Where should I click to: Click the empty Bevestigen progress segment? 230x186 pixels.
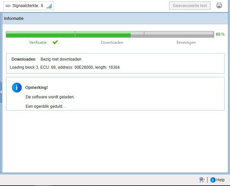179,34
